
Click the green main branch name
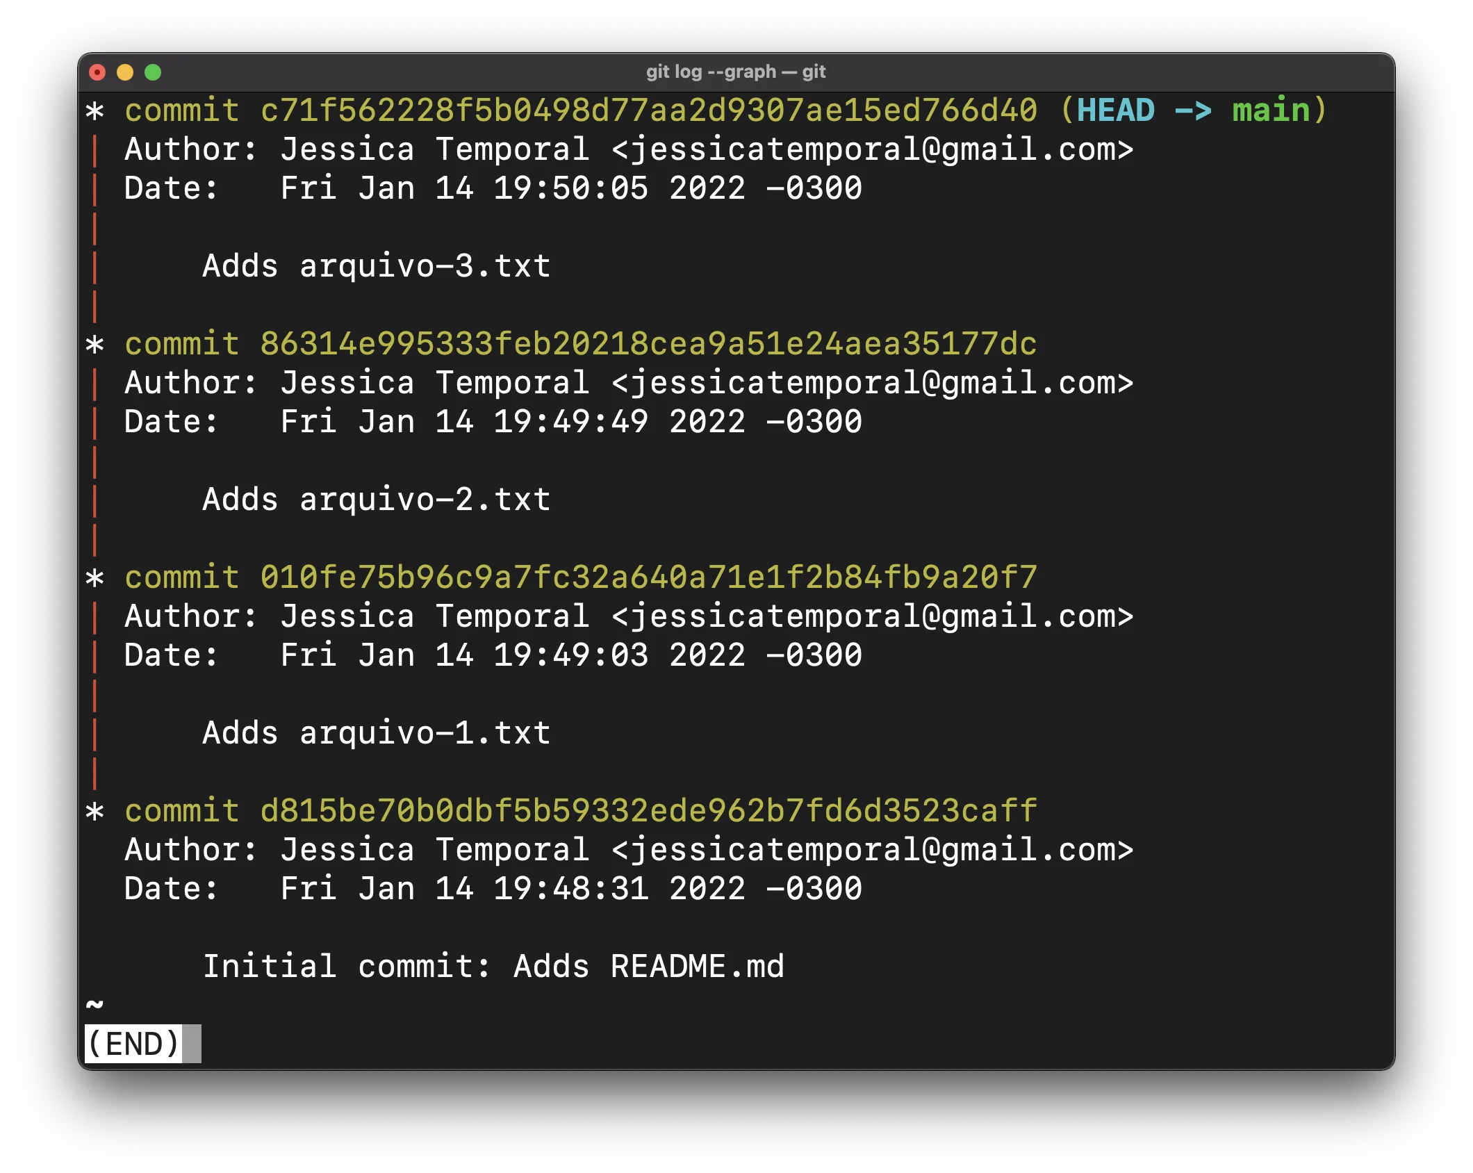coord(1271,110)
